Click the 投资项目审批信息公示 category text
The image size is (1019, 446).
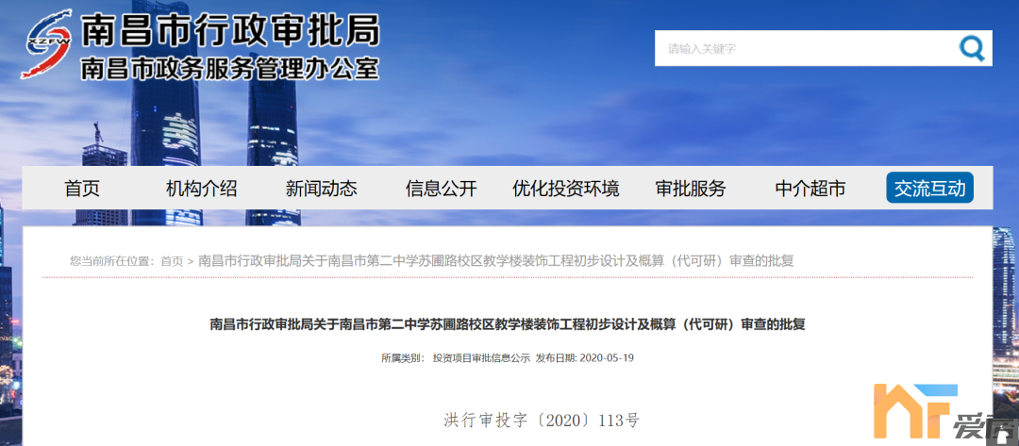coord(481,358)
